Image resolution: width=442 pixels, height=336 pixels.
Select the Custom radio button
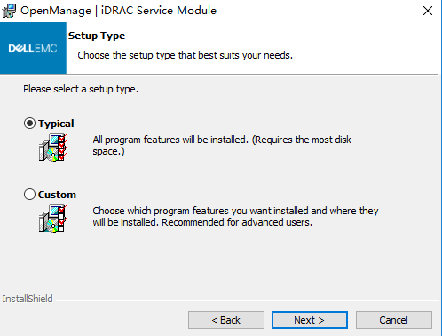[x=29, y=195]
